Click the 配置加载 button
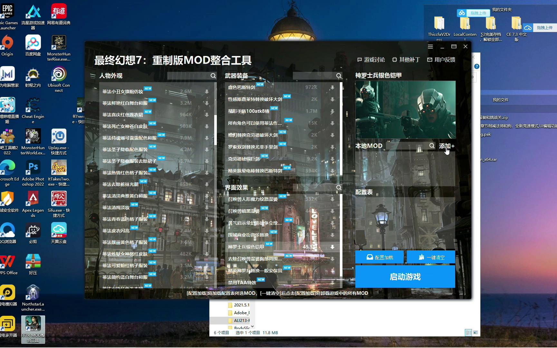Screen dimensions: 557x348 pyautogui.click(x=379, y=257)
